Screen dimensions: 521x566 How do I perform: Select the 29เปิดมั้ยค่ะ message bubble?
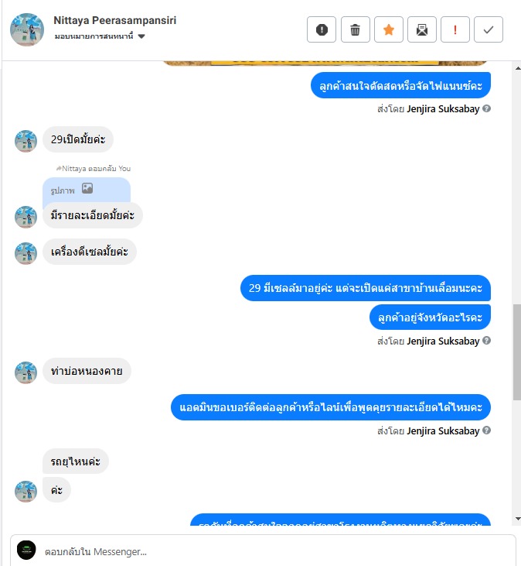tap(78, 139)
